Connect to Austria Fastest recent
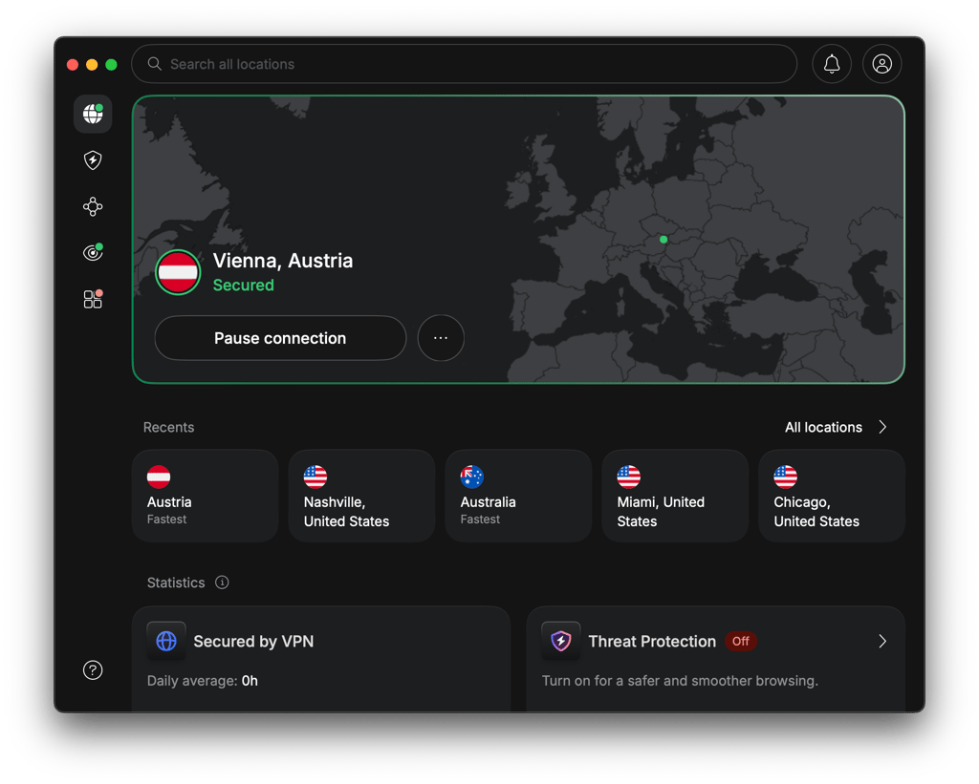Viewport: 979px width, 784px height. tap(206, 496)
